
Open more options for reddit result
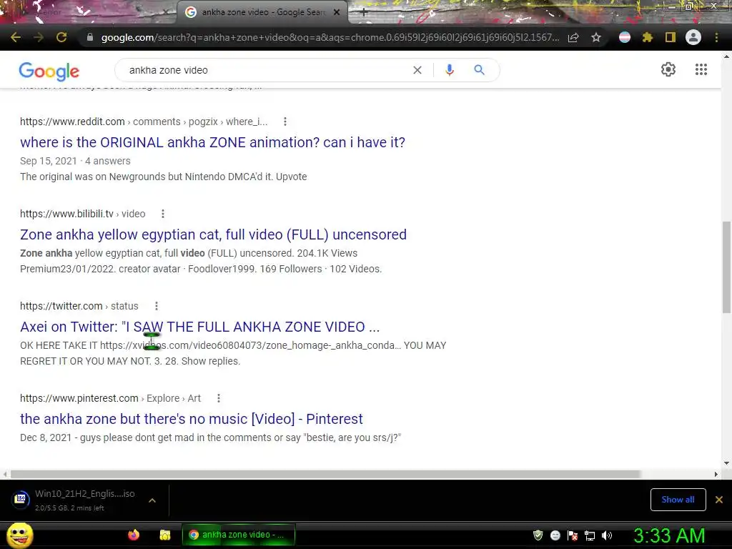pos(285,122)
